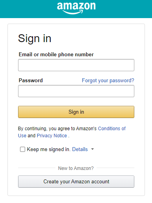Screen dimensions: 152x203
Task: Enable the Keep me signed in checkbox
Action: [x=22, y=149]
